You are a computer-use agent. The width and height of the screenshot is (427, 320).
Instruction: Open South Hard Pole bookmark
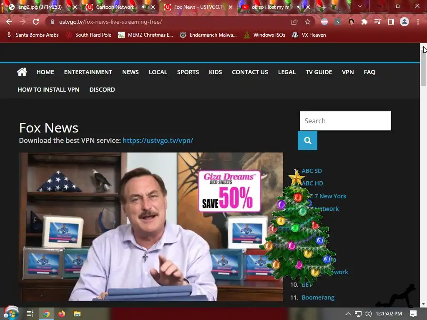point(89,35)
